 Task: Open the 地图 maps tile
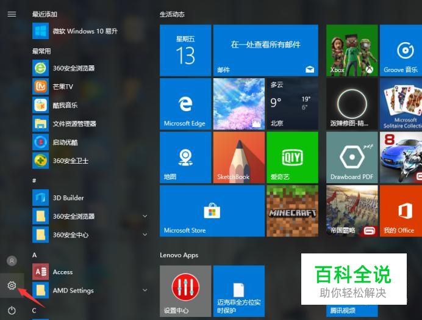(185, 158)
